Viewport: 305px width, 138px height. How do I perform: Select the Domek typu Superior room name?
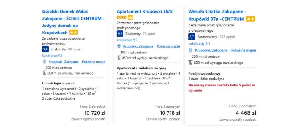tap(58, 83)
